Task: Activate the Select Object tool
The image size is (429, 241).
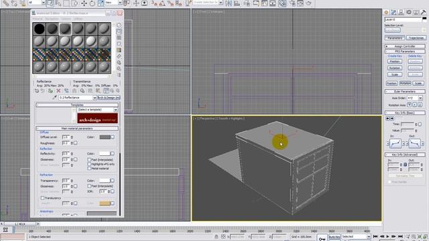Action: (x=50, y=3)
